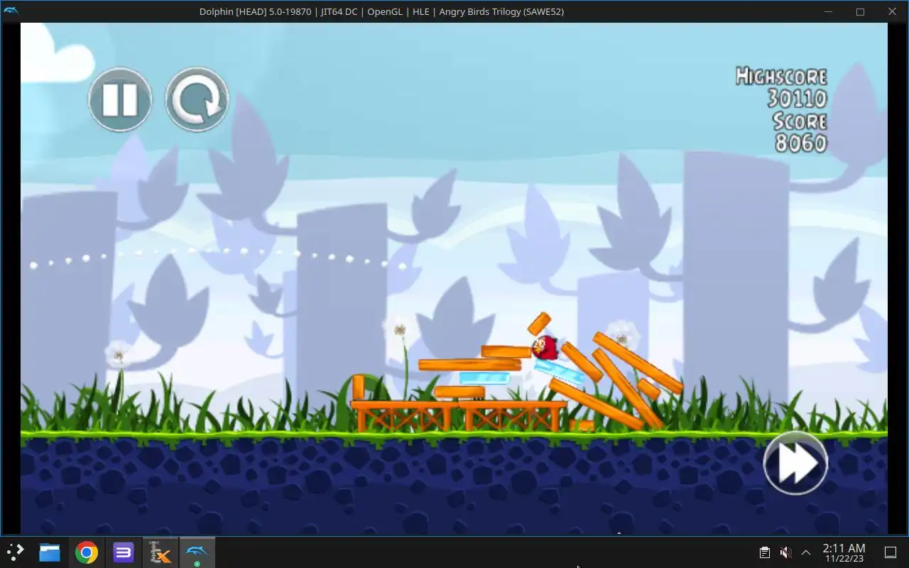Click the Score 8060 text
The image size is (909, 568).
pos(800,132)
